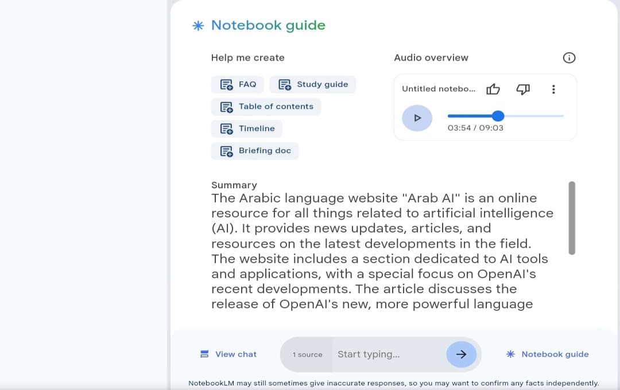Create a Briefing doc

coord(255,151)
